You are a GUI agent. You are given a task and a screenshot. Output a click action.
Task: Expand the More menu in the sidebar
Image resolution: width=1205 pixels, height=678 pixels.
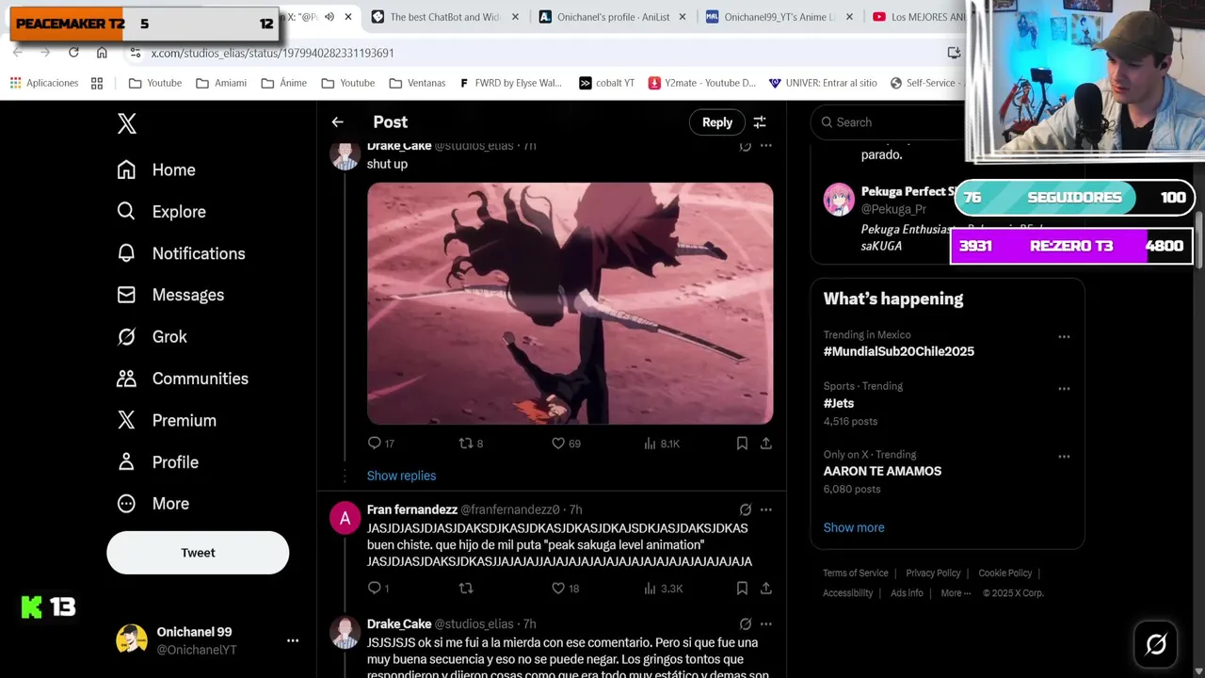point(153,504)
